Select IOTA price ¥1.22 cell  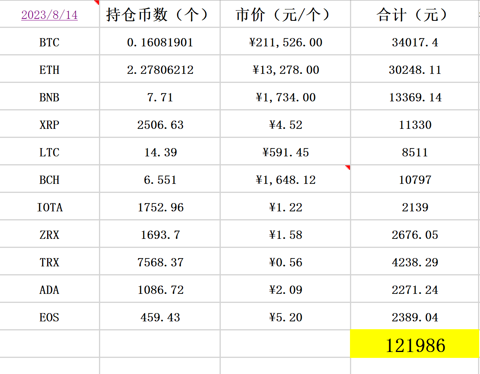(x=285, y=206)
